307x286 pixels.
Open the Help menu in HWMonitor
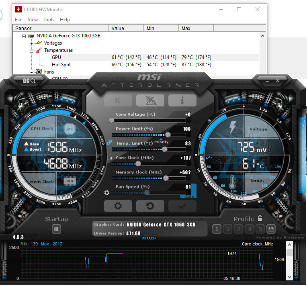point(65,20)
